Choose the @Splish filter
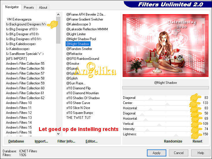 pyautogui.click(x=72, y=78)
